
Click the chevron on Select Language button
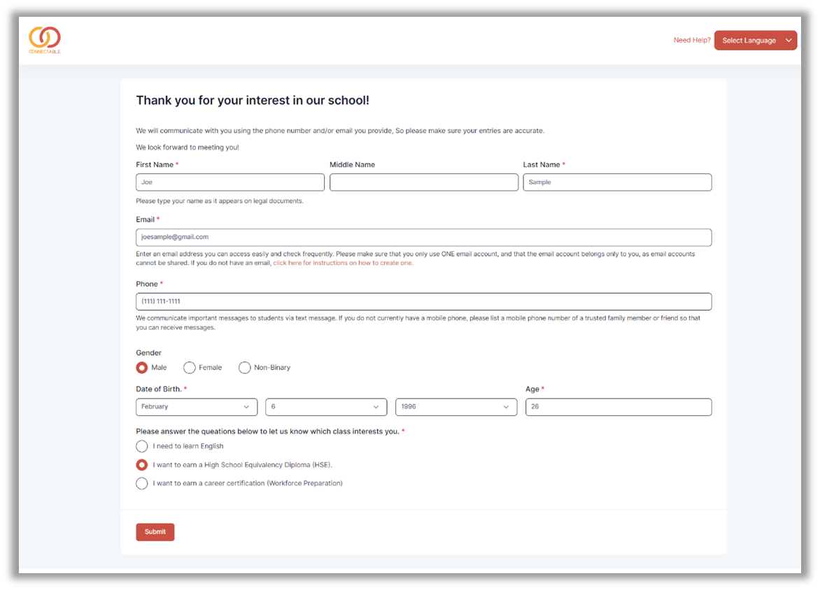pyautogui.click(x=788, y=41)
